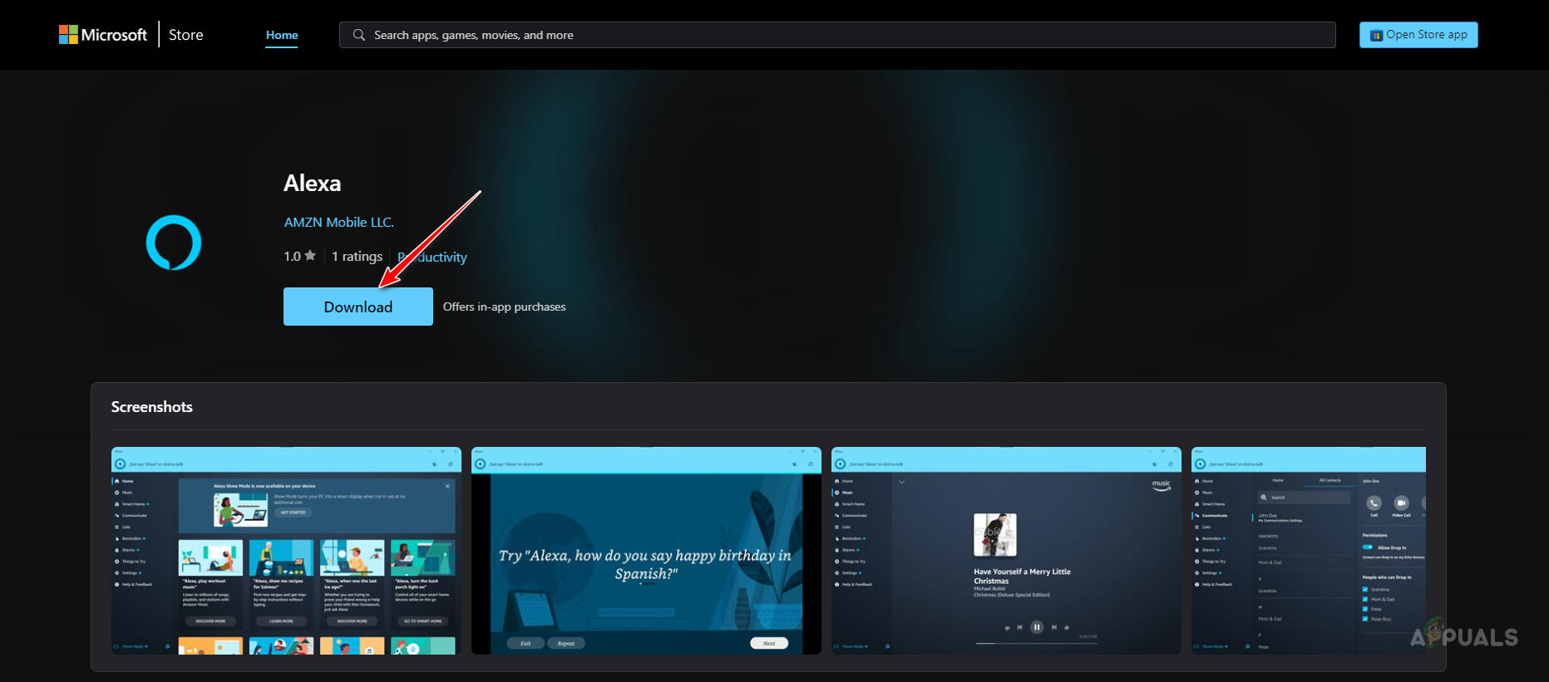Open the Merry Little Christmas music screenshot
Screen dimensions: 1549x682
[1006, 551]
